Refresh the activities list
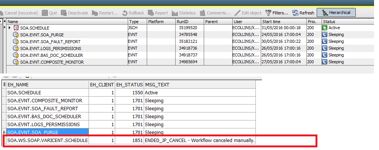The image size is (379, 150). pyautogui.click(x=303, y=13)
